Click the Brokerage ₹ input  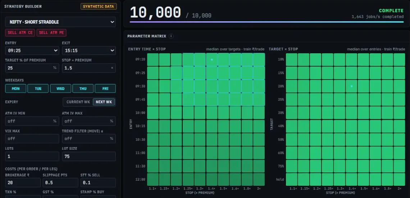[x=23, y=183]
